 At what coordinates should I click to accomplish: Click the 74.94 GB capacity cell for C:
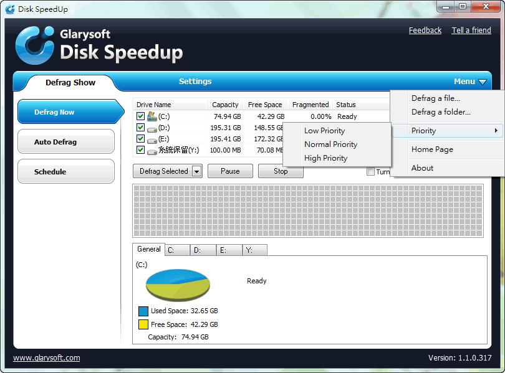point(228,116)
